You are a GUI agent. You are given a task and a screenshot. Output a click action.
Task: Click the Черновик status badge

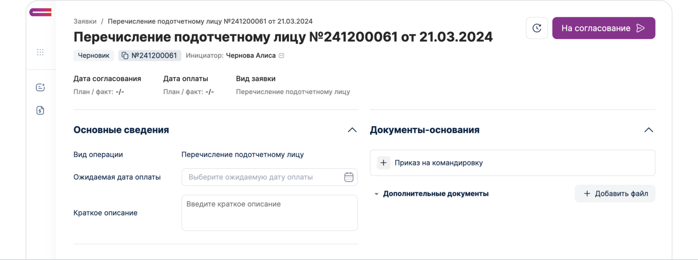click(93, 56)
